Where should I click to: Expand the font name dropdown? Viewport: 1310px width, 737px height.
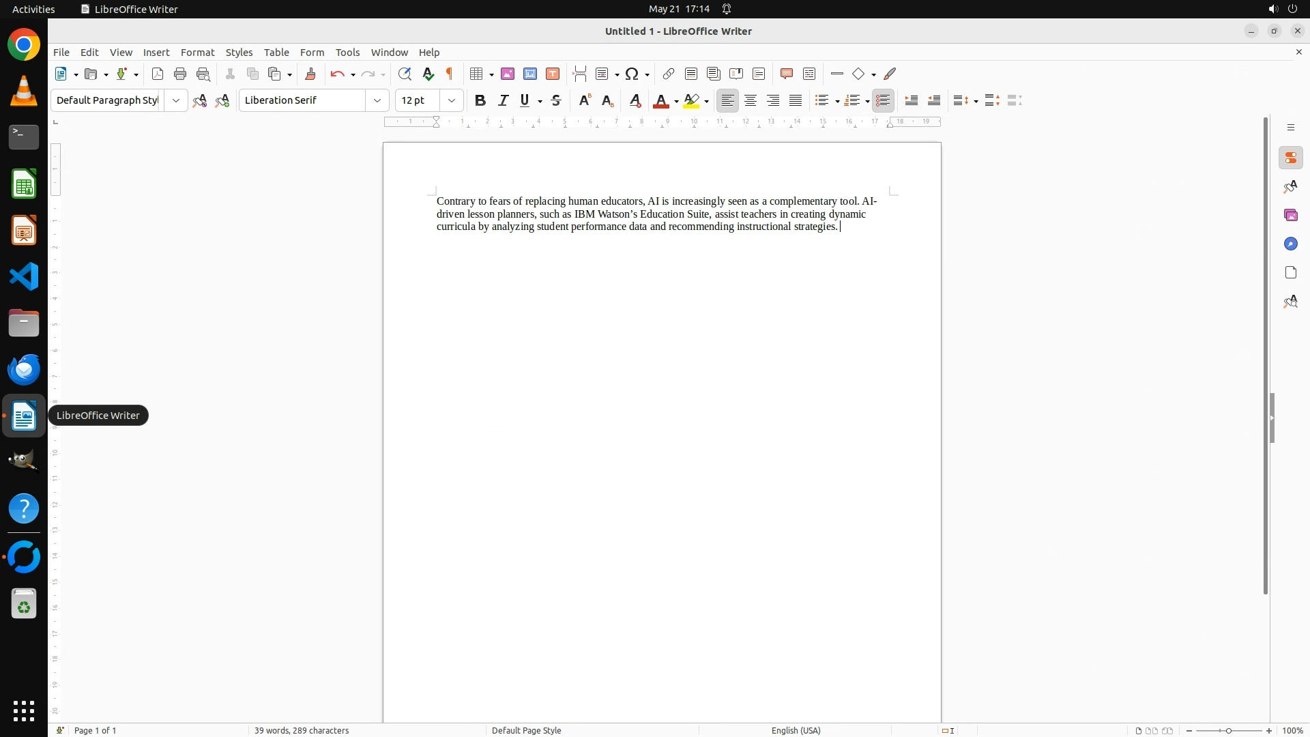(377, 100)
